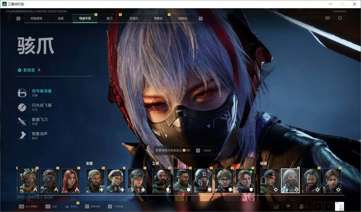Select the assault operator wearing night-vision goggles
361x212 pixels.
coord(50,181)
